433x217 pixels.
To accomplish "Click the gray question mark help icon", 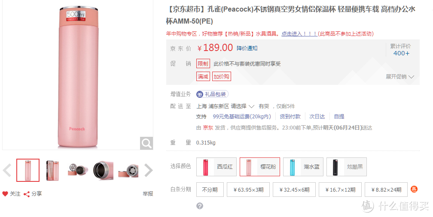I will tap(200, 206).
